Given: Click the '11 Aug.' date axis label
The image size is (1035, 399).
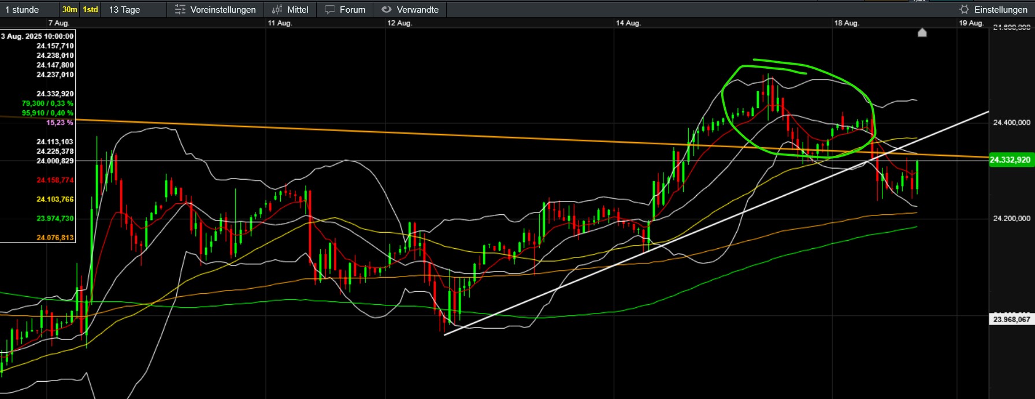Looking at the screenshot, I should (280, 23).
